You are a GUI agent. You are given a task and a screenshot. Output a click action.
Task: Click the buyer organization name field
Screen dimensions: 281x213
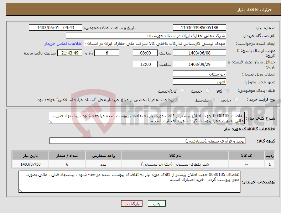146,36
